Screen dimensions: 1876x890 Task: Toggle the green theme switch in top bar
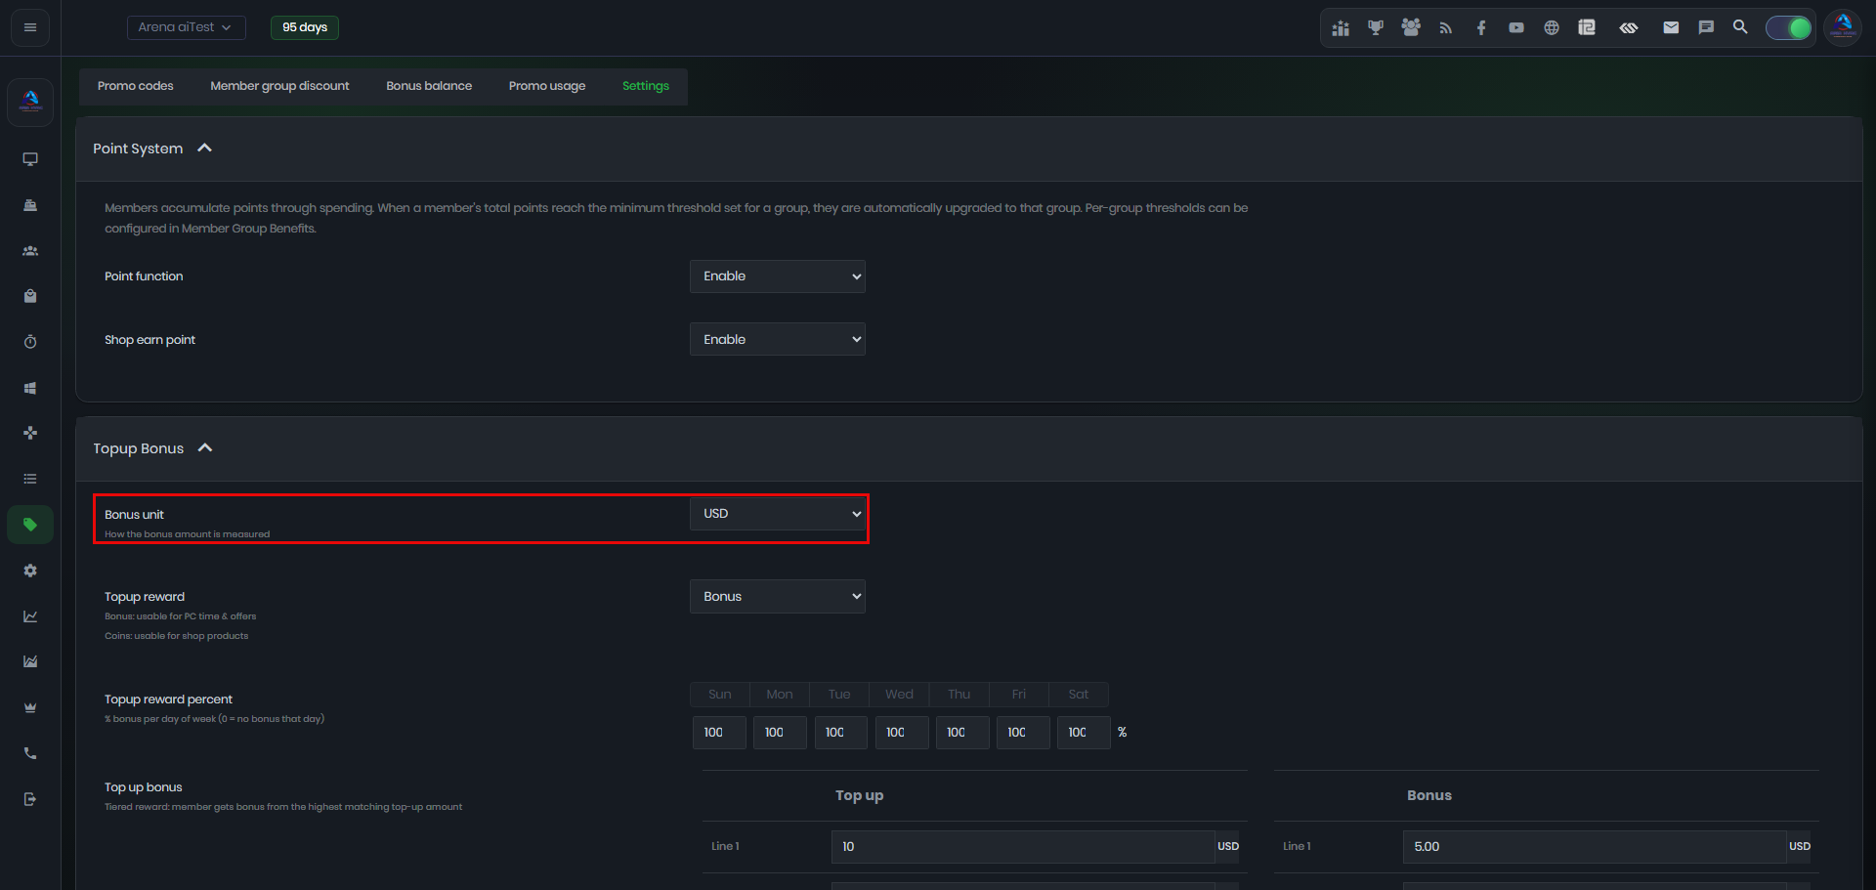[x=1788, y=28]
